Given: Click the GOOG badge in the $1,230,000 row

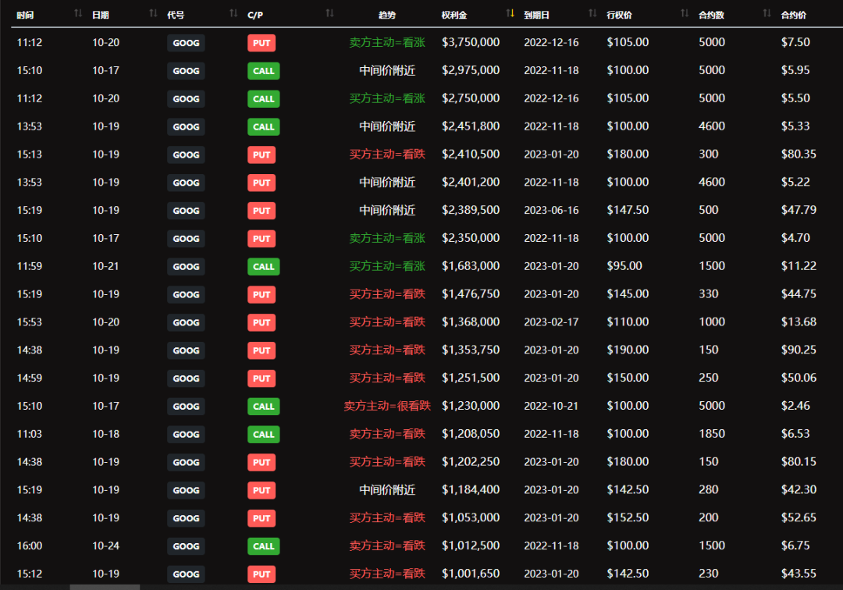Looking at the screenshot, I should pos(186,407).
